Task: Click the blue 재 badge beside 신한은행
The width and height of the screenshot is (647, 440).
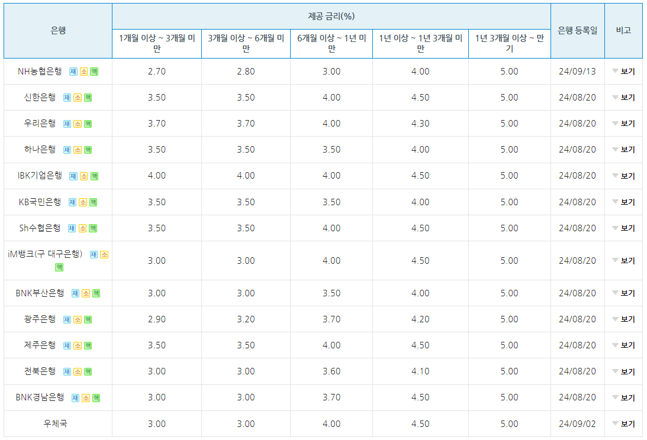Action: point(67,98)
